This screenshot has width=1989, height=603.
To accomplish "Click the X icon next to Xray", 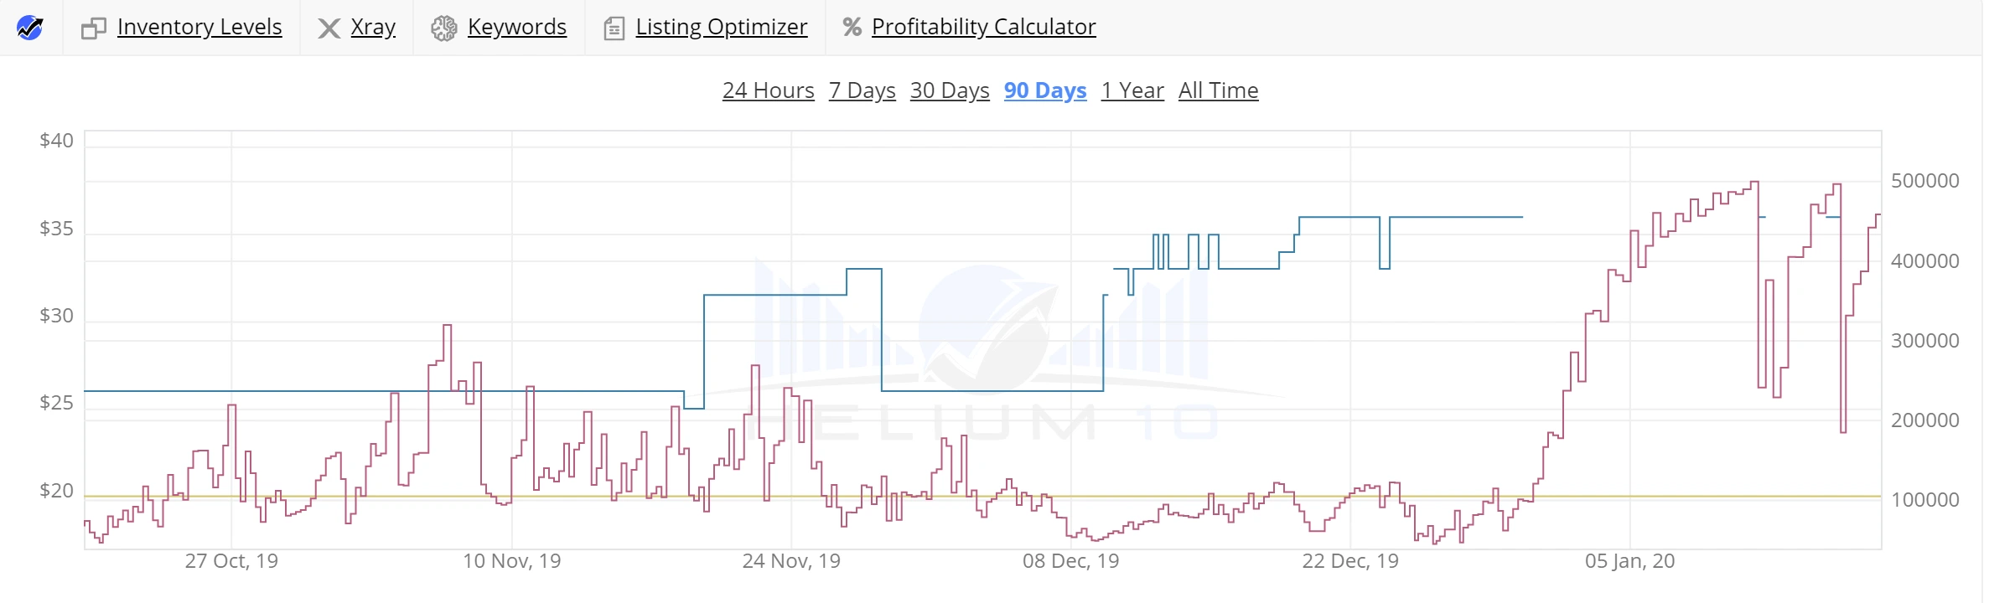I will pos(329,28).
